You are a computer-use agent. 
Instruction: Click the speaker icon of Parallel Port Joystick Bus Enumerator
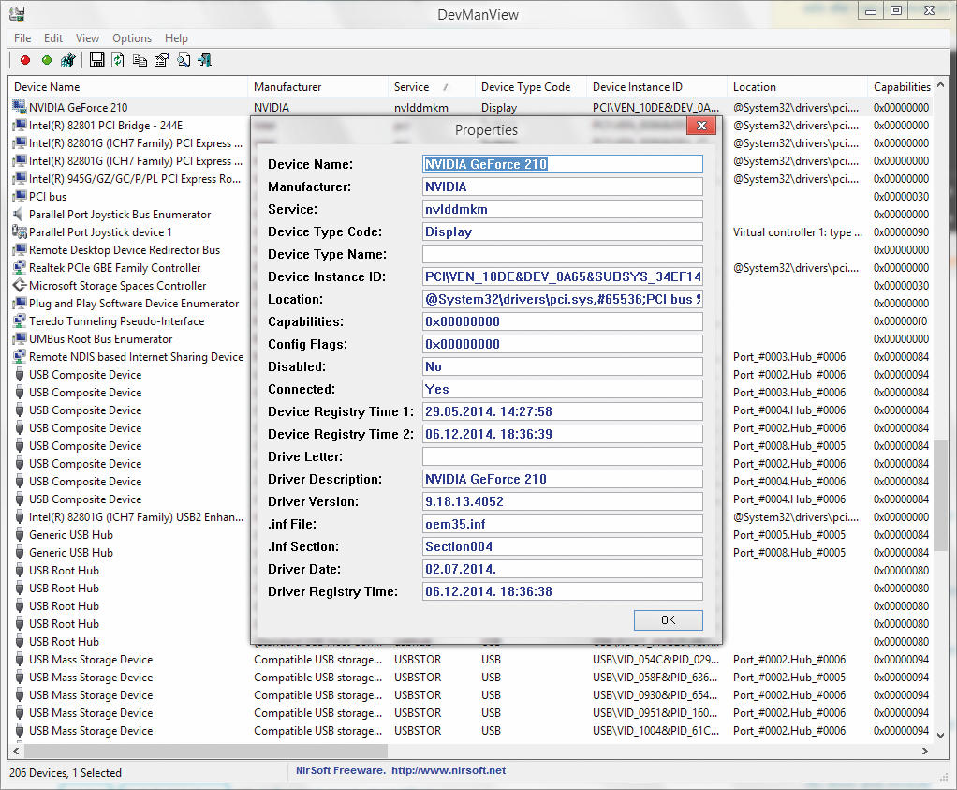click(19, 215)
